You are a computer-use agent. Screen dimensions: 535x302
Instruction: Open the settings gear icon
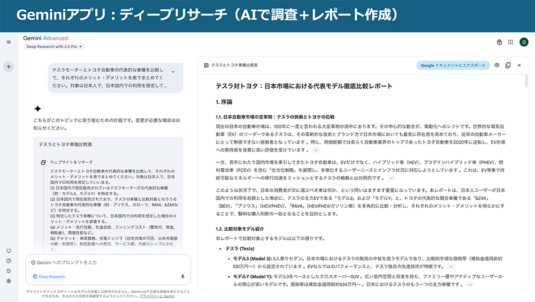click(x=9, y=281)
